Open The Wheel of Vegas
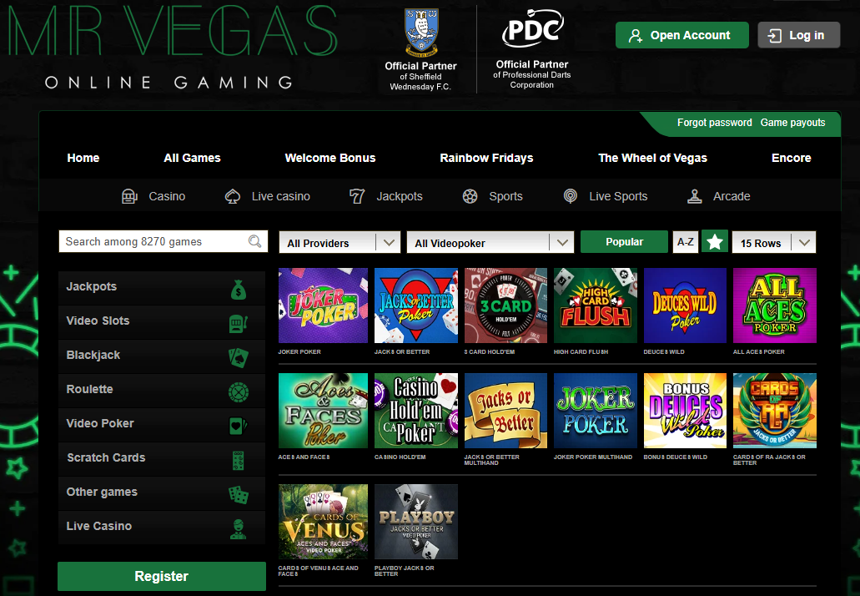Viewport: 860px width, 596px height. (x=652, y=158)
